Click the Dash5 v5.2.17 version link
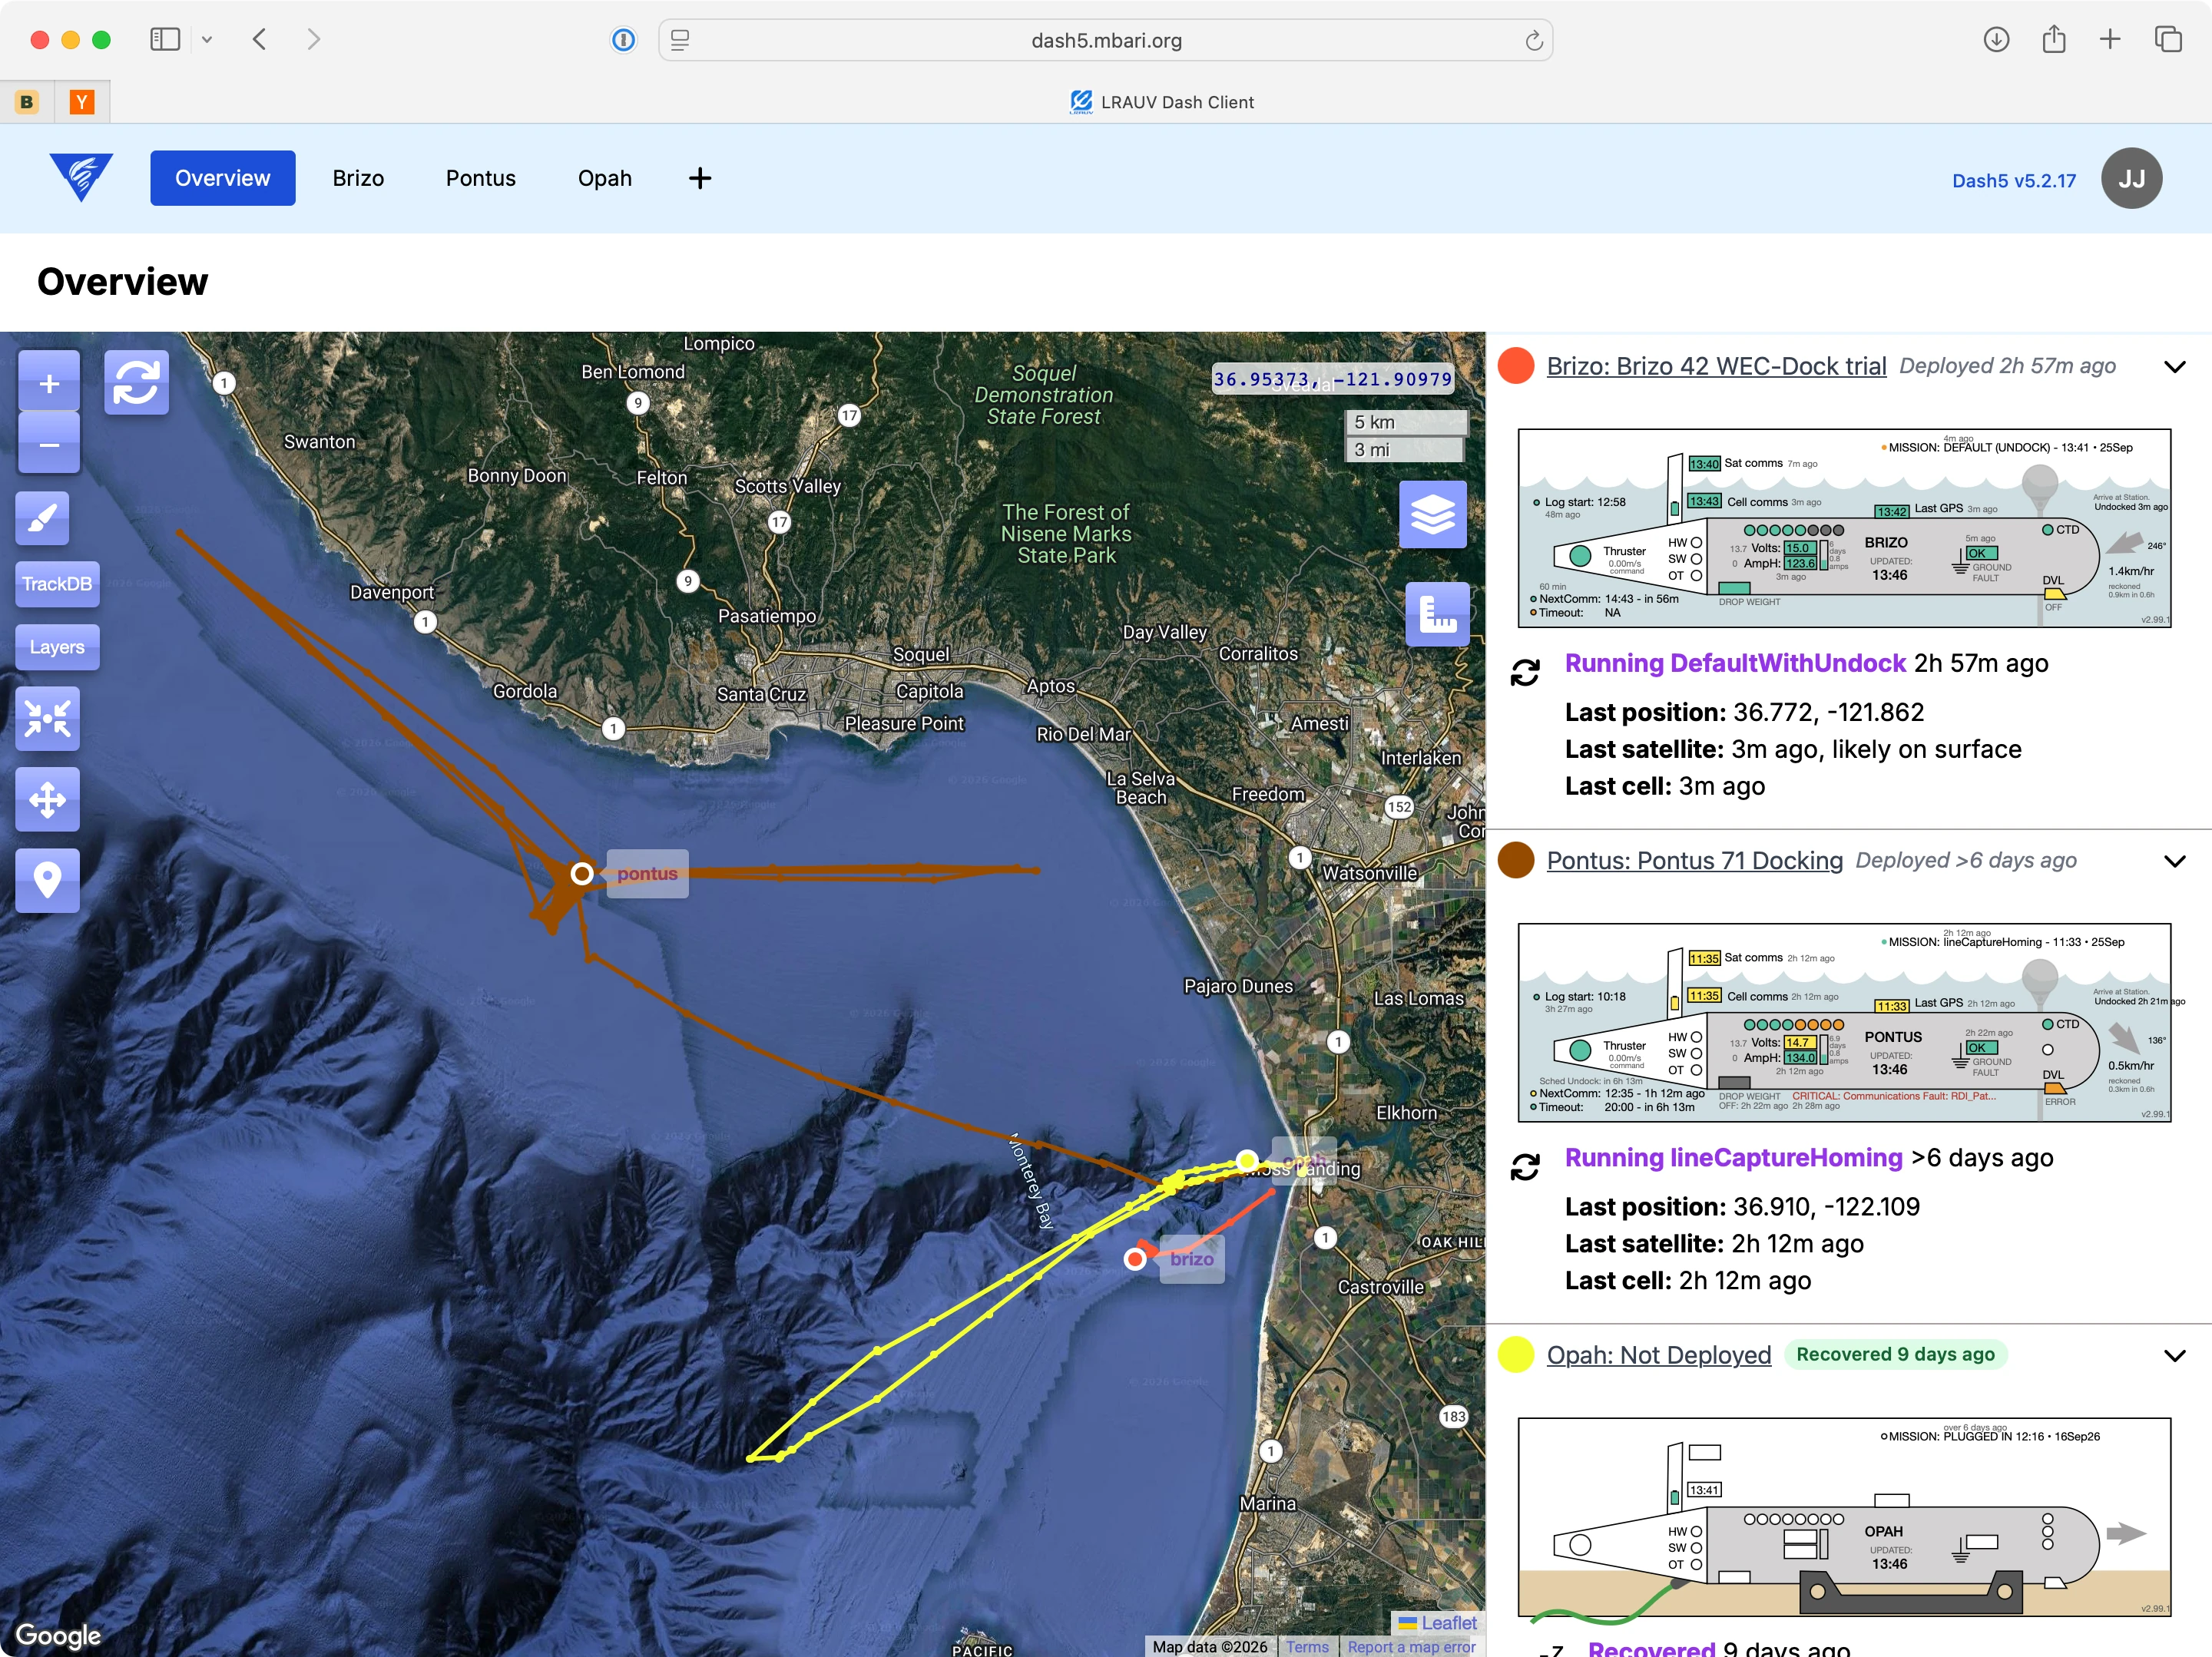Viewport: 2212px width, 1657px height. coord(2013,181)
